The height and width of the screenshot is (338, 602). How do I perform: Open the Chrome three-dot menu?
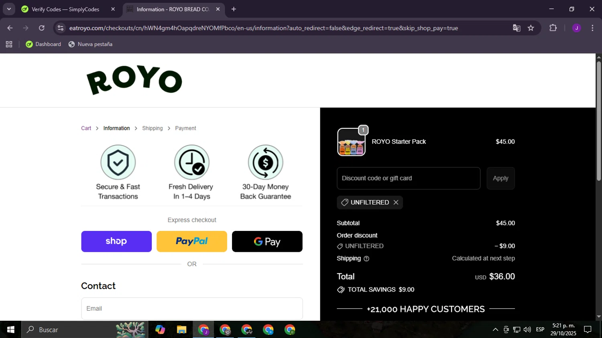point(592,28)
